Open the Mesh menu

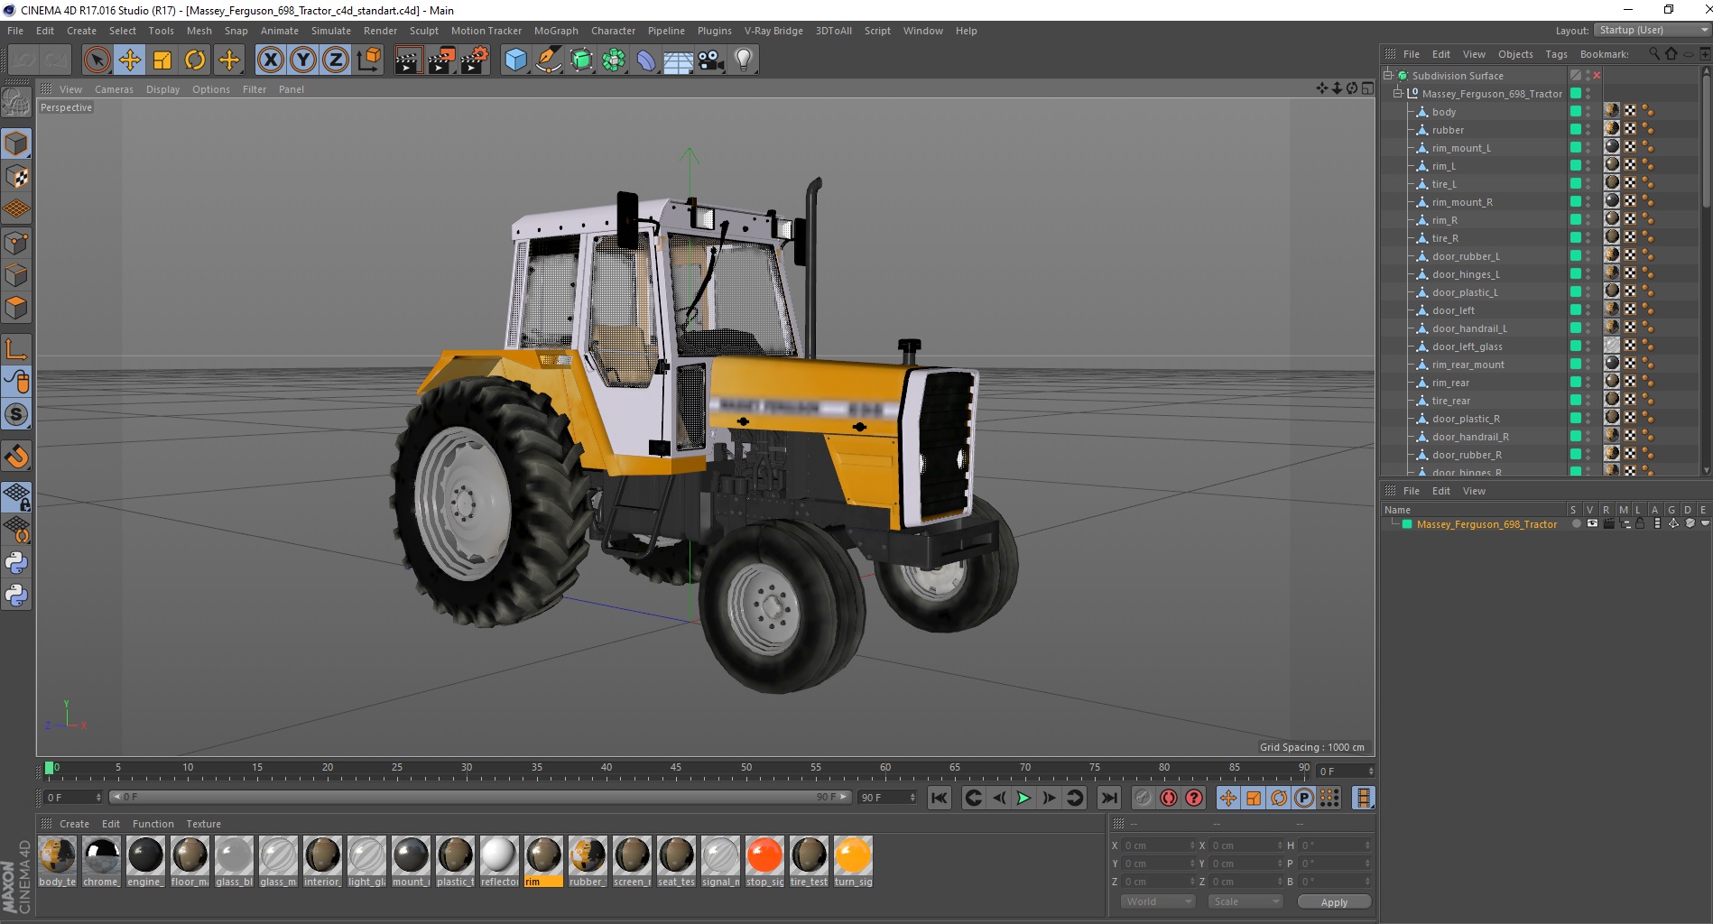tap(199, 31)
